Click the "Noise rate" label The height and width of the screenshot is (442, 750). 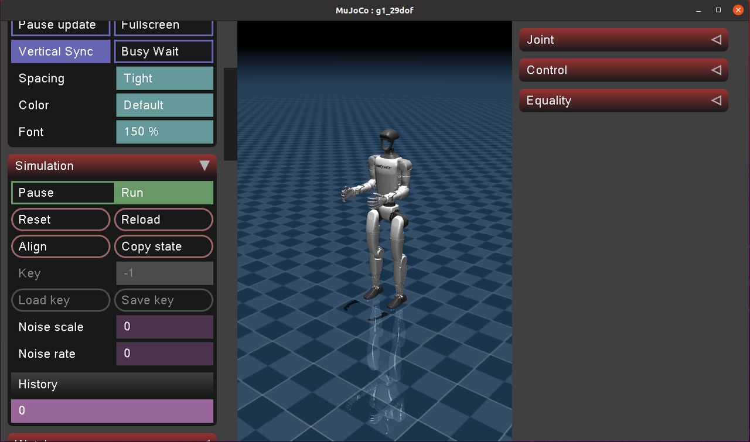(47, 354)
